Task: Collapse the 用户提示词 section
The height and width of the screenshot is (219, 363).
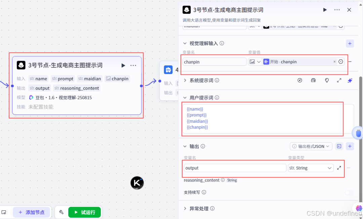Action: [185, 98]
